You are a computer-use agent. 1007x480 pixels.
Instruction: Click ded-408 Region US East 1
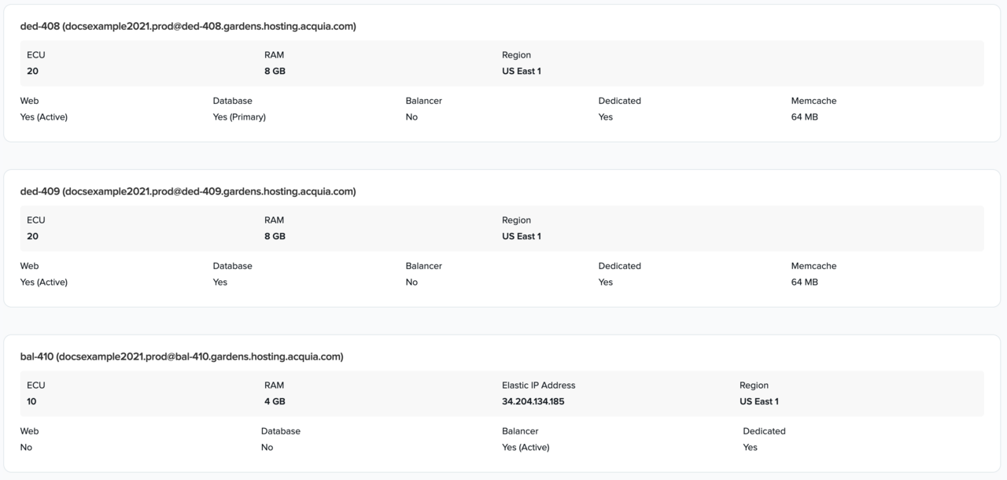coord(521,71)
